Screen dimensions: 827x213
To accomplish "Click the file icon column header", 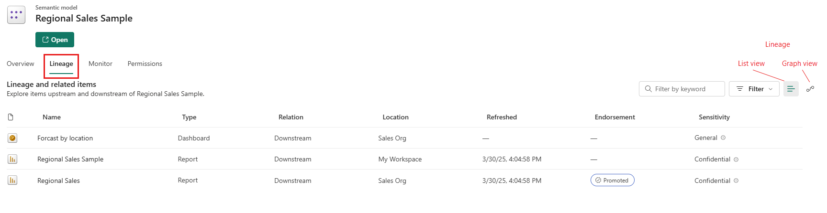I will pyautogui.click(x=11, y=117).
